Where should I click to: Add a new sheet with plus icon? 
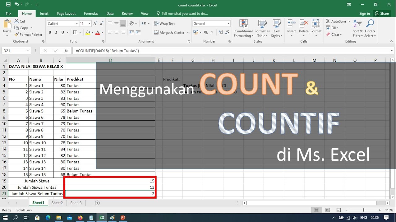[97, 203]
